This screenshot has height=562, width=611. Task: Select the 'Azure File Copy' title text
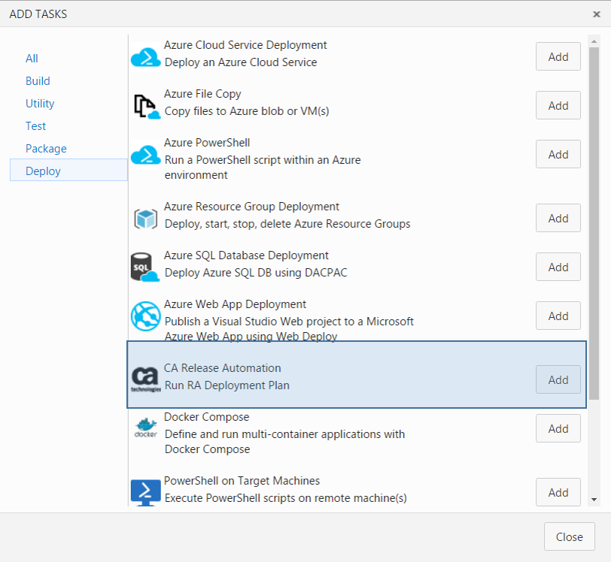[202, 94]
